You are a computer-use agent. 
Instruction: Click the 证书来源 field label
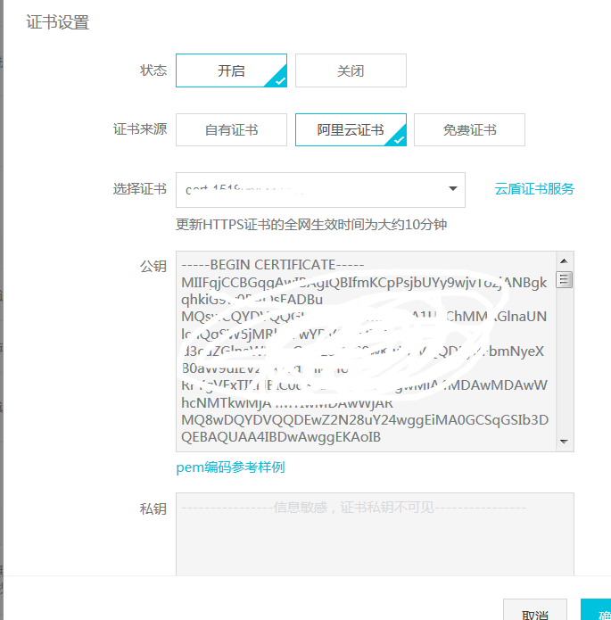pyautogui.click(x=140, y=129)
